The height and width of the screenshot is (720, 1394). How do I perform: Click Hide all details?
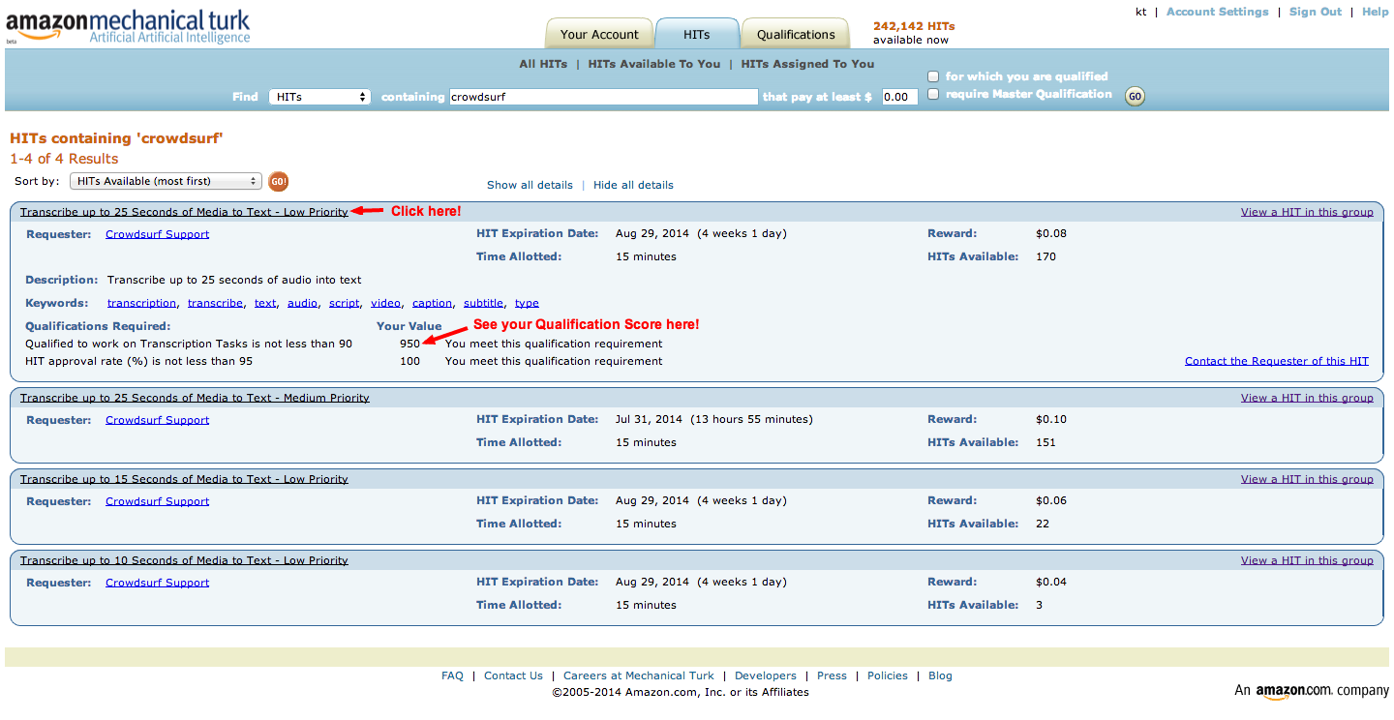click(x=633, y=185)
